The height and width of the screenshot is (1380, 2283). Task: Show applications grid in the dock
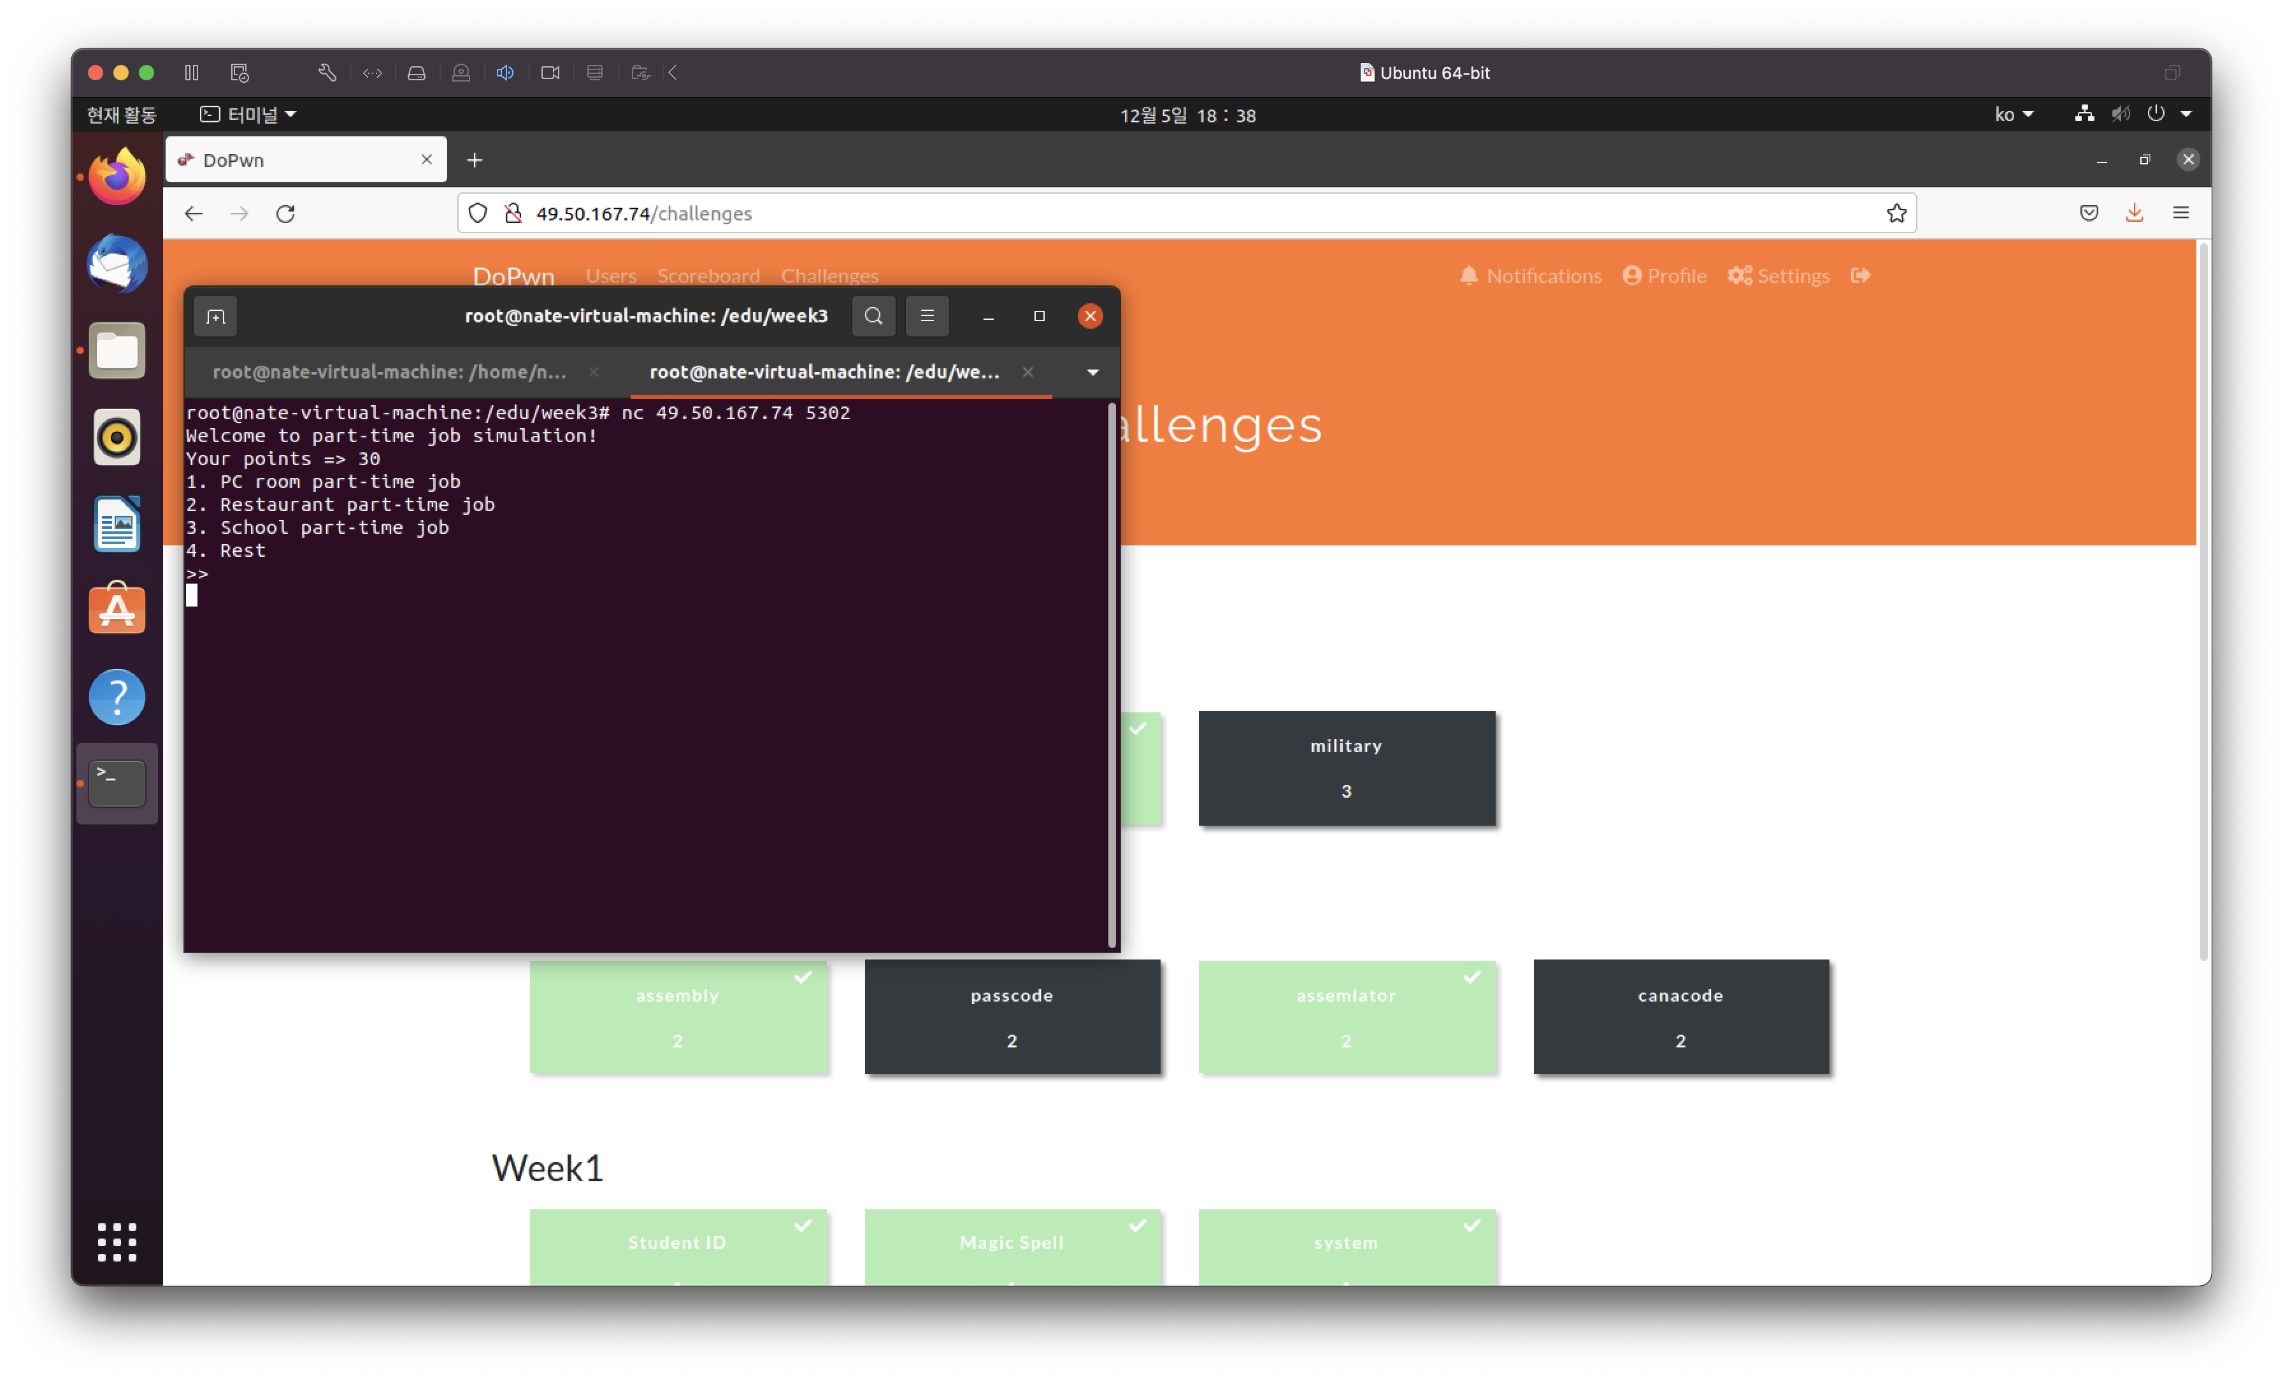click(117, 1241)
